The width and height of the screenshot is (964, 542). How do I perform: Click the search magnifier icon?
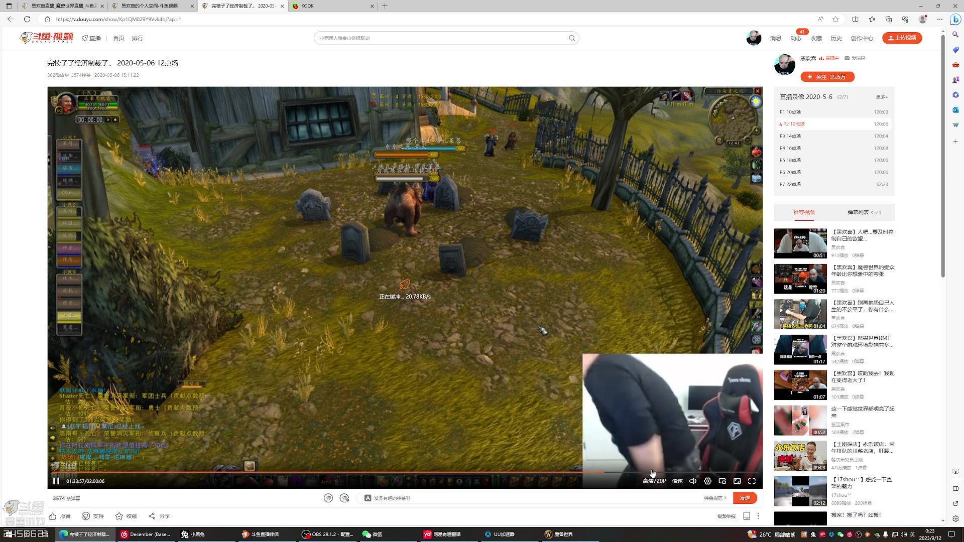572,38
